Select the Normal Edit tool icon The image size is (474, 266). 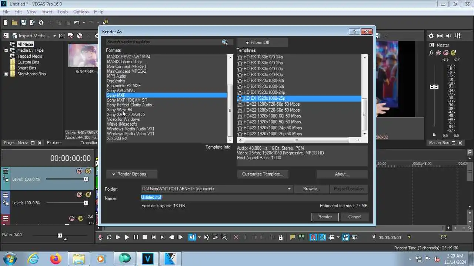pos(192,237)
